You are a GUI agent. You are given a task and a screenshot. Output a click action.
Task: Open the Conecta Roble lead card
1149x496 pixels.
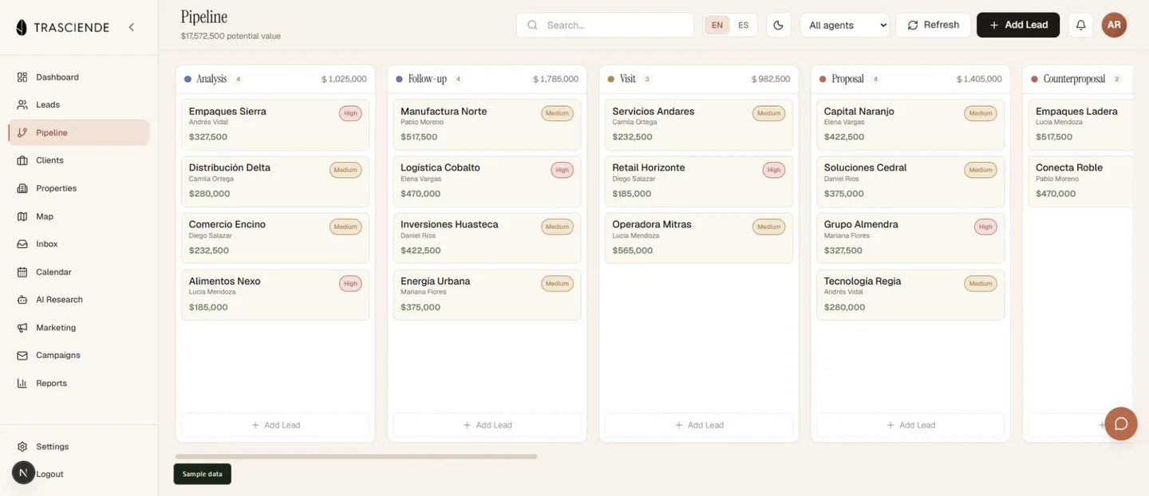(x=1081, y=181)
